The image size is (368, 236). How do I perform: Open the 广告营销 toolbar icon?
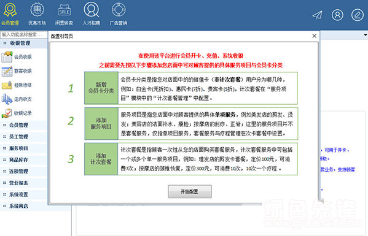point(119,13)
